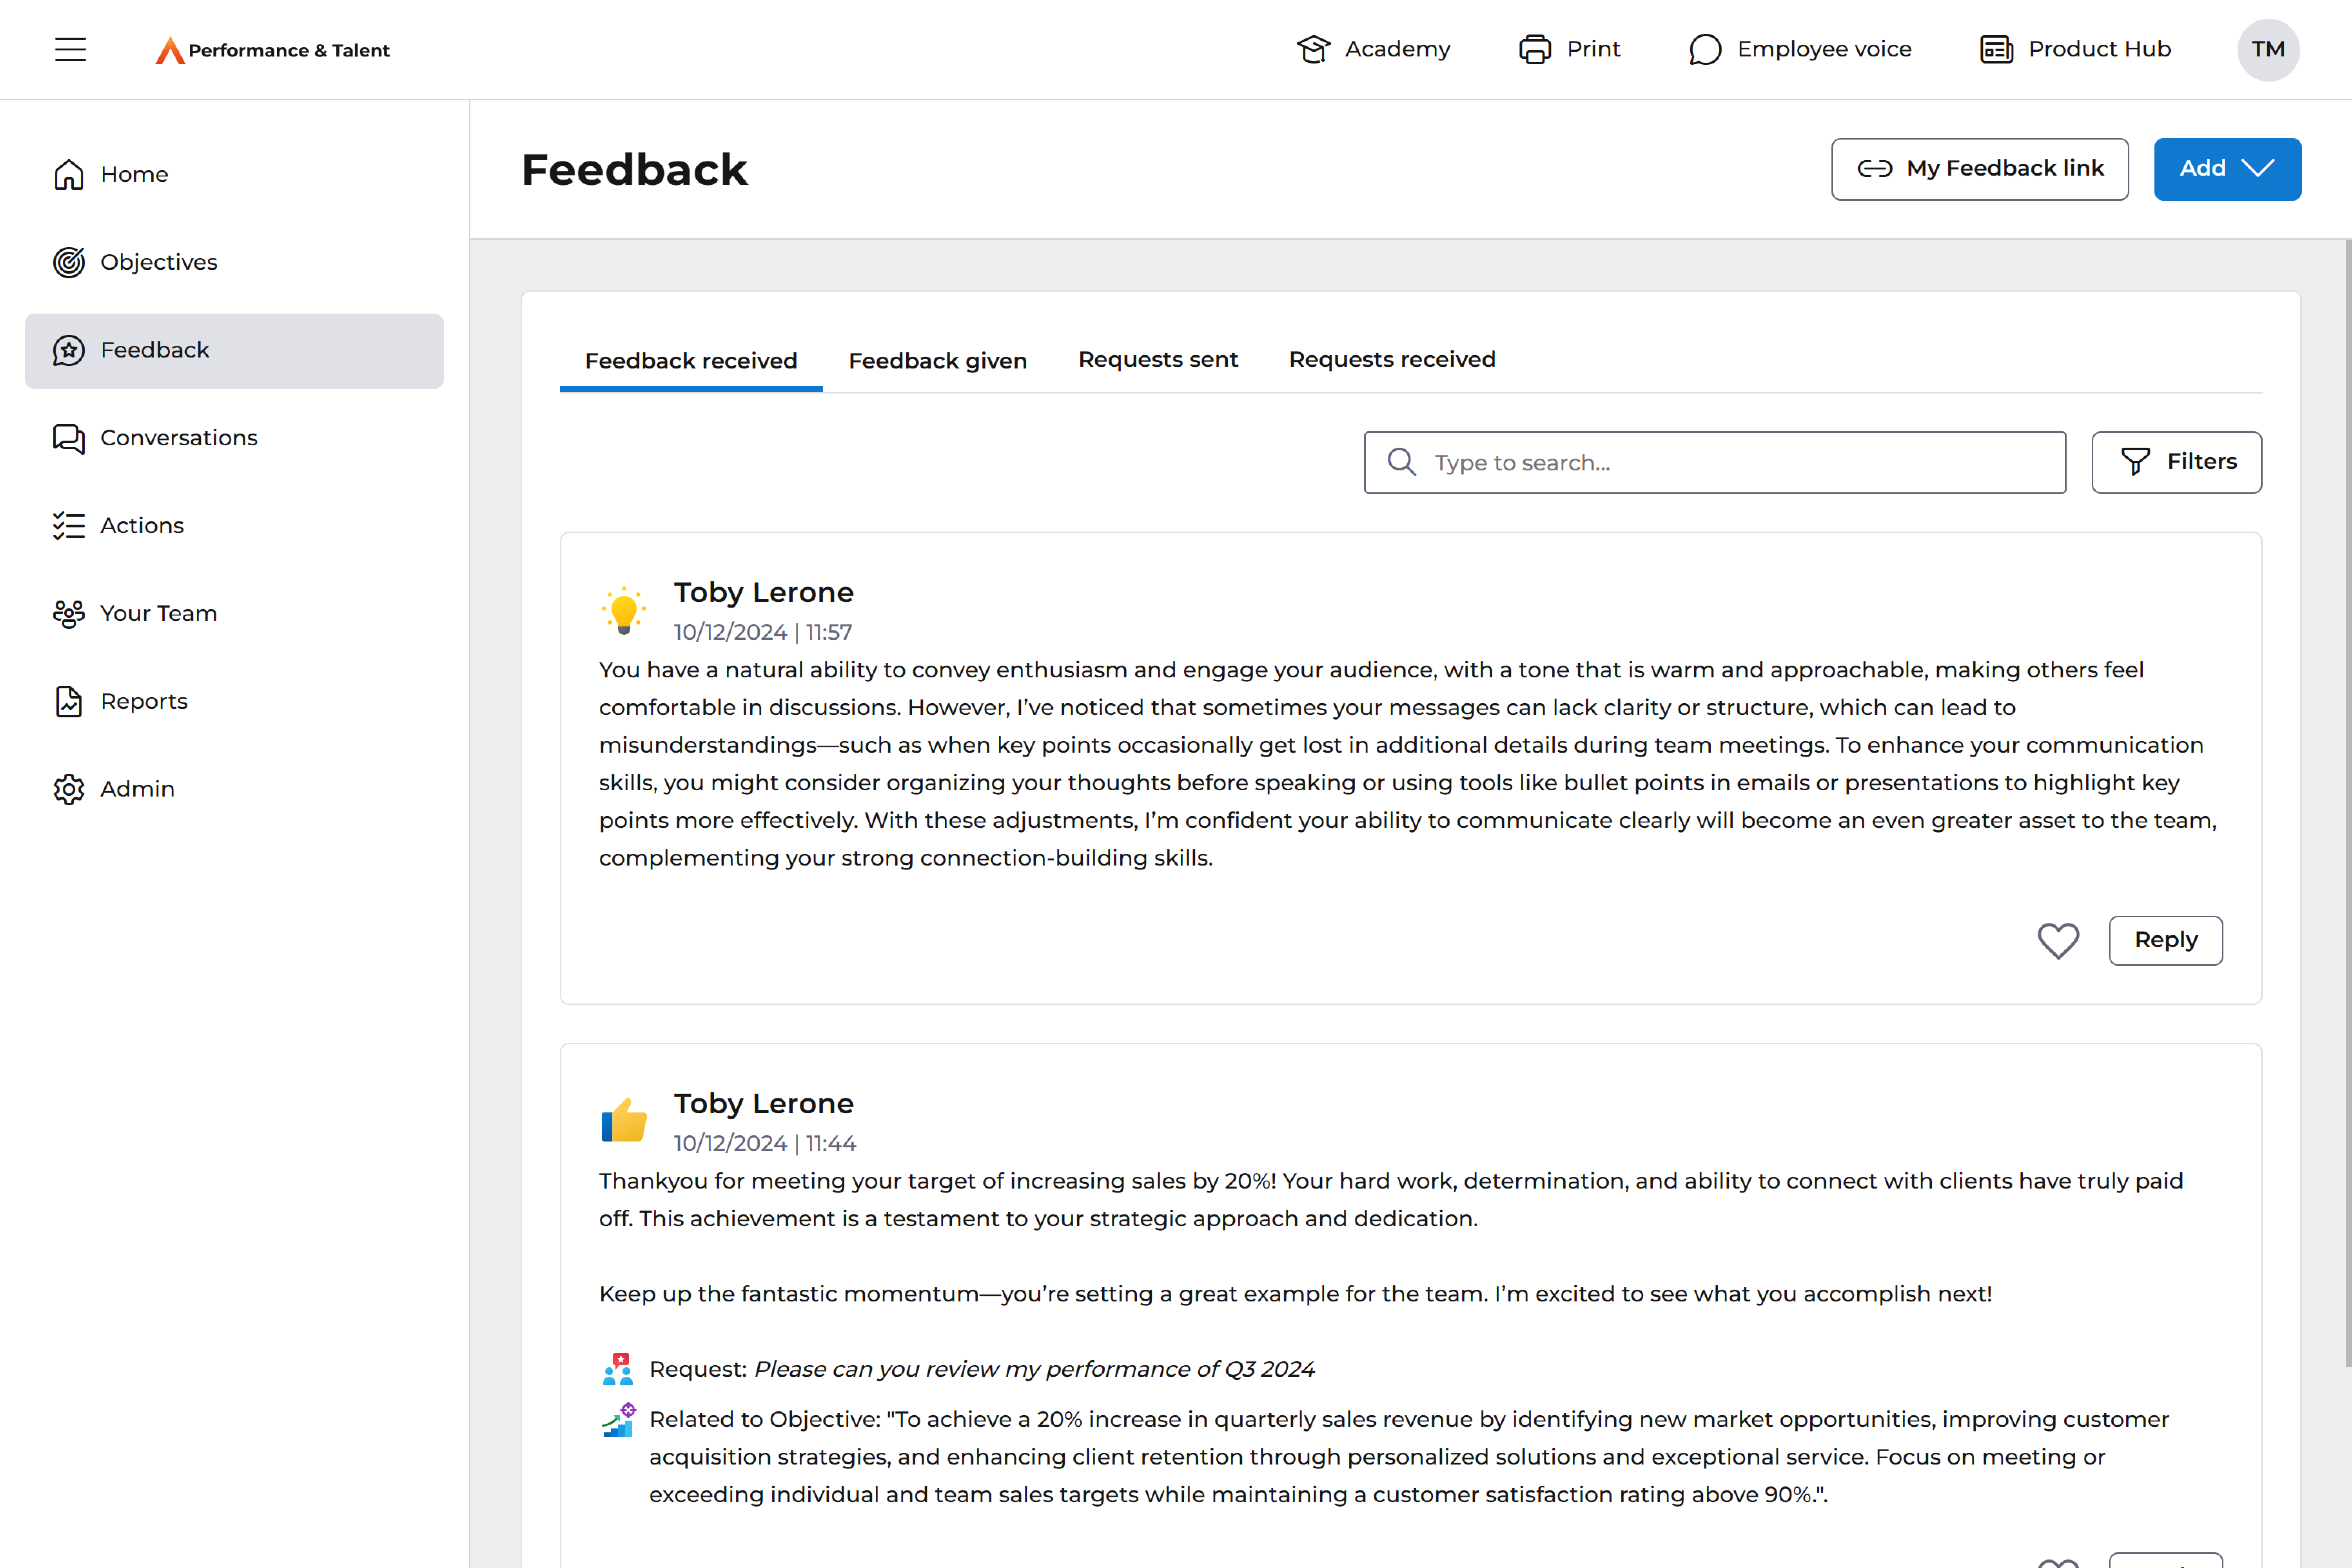
Task: Go to Objectives in the sidebar
Action: (x=158, y=262)
